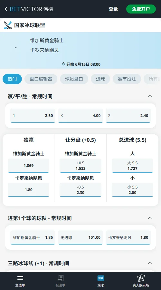Click 卡罗来纳飓风 team name in match header
Viewport: 161px width, 290px height.
[x=44, y=50]
